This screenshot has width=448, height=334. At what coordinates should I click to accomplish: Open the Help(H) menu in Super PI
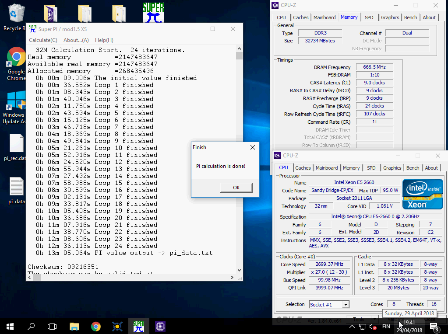click(104, 40)
